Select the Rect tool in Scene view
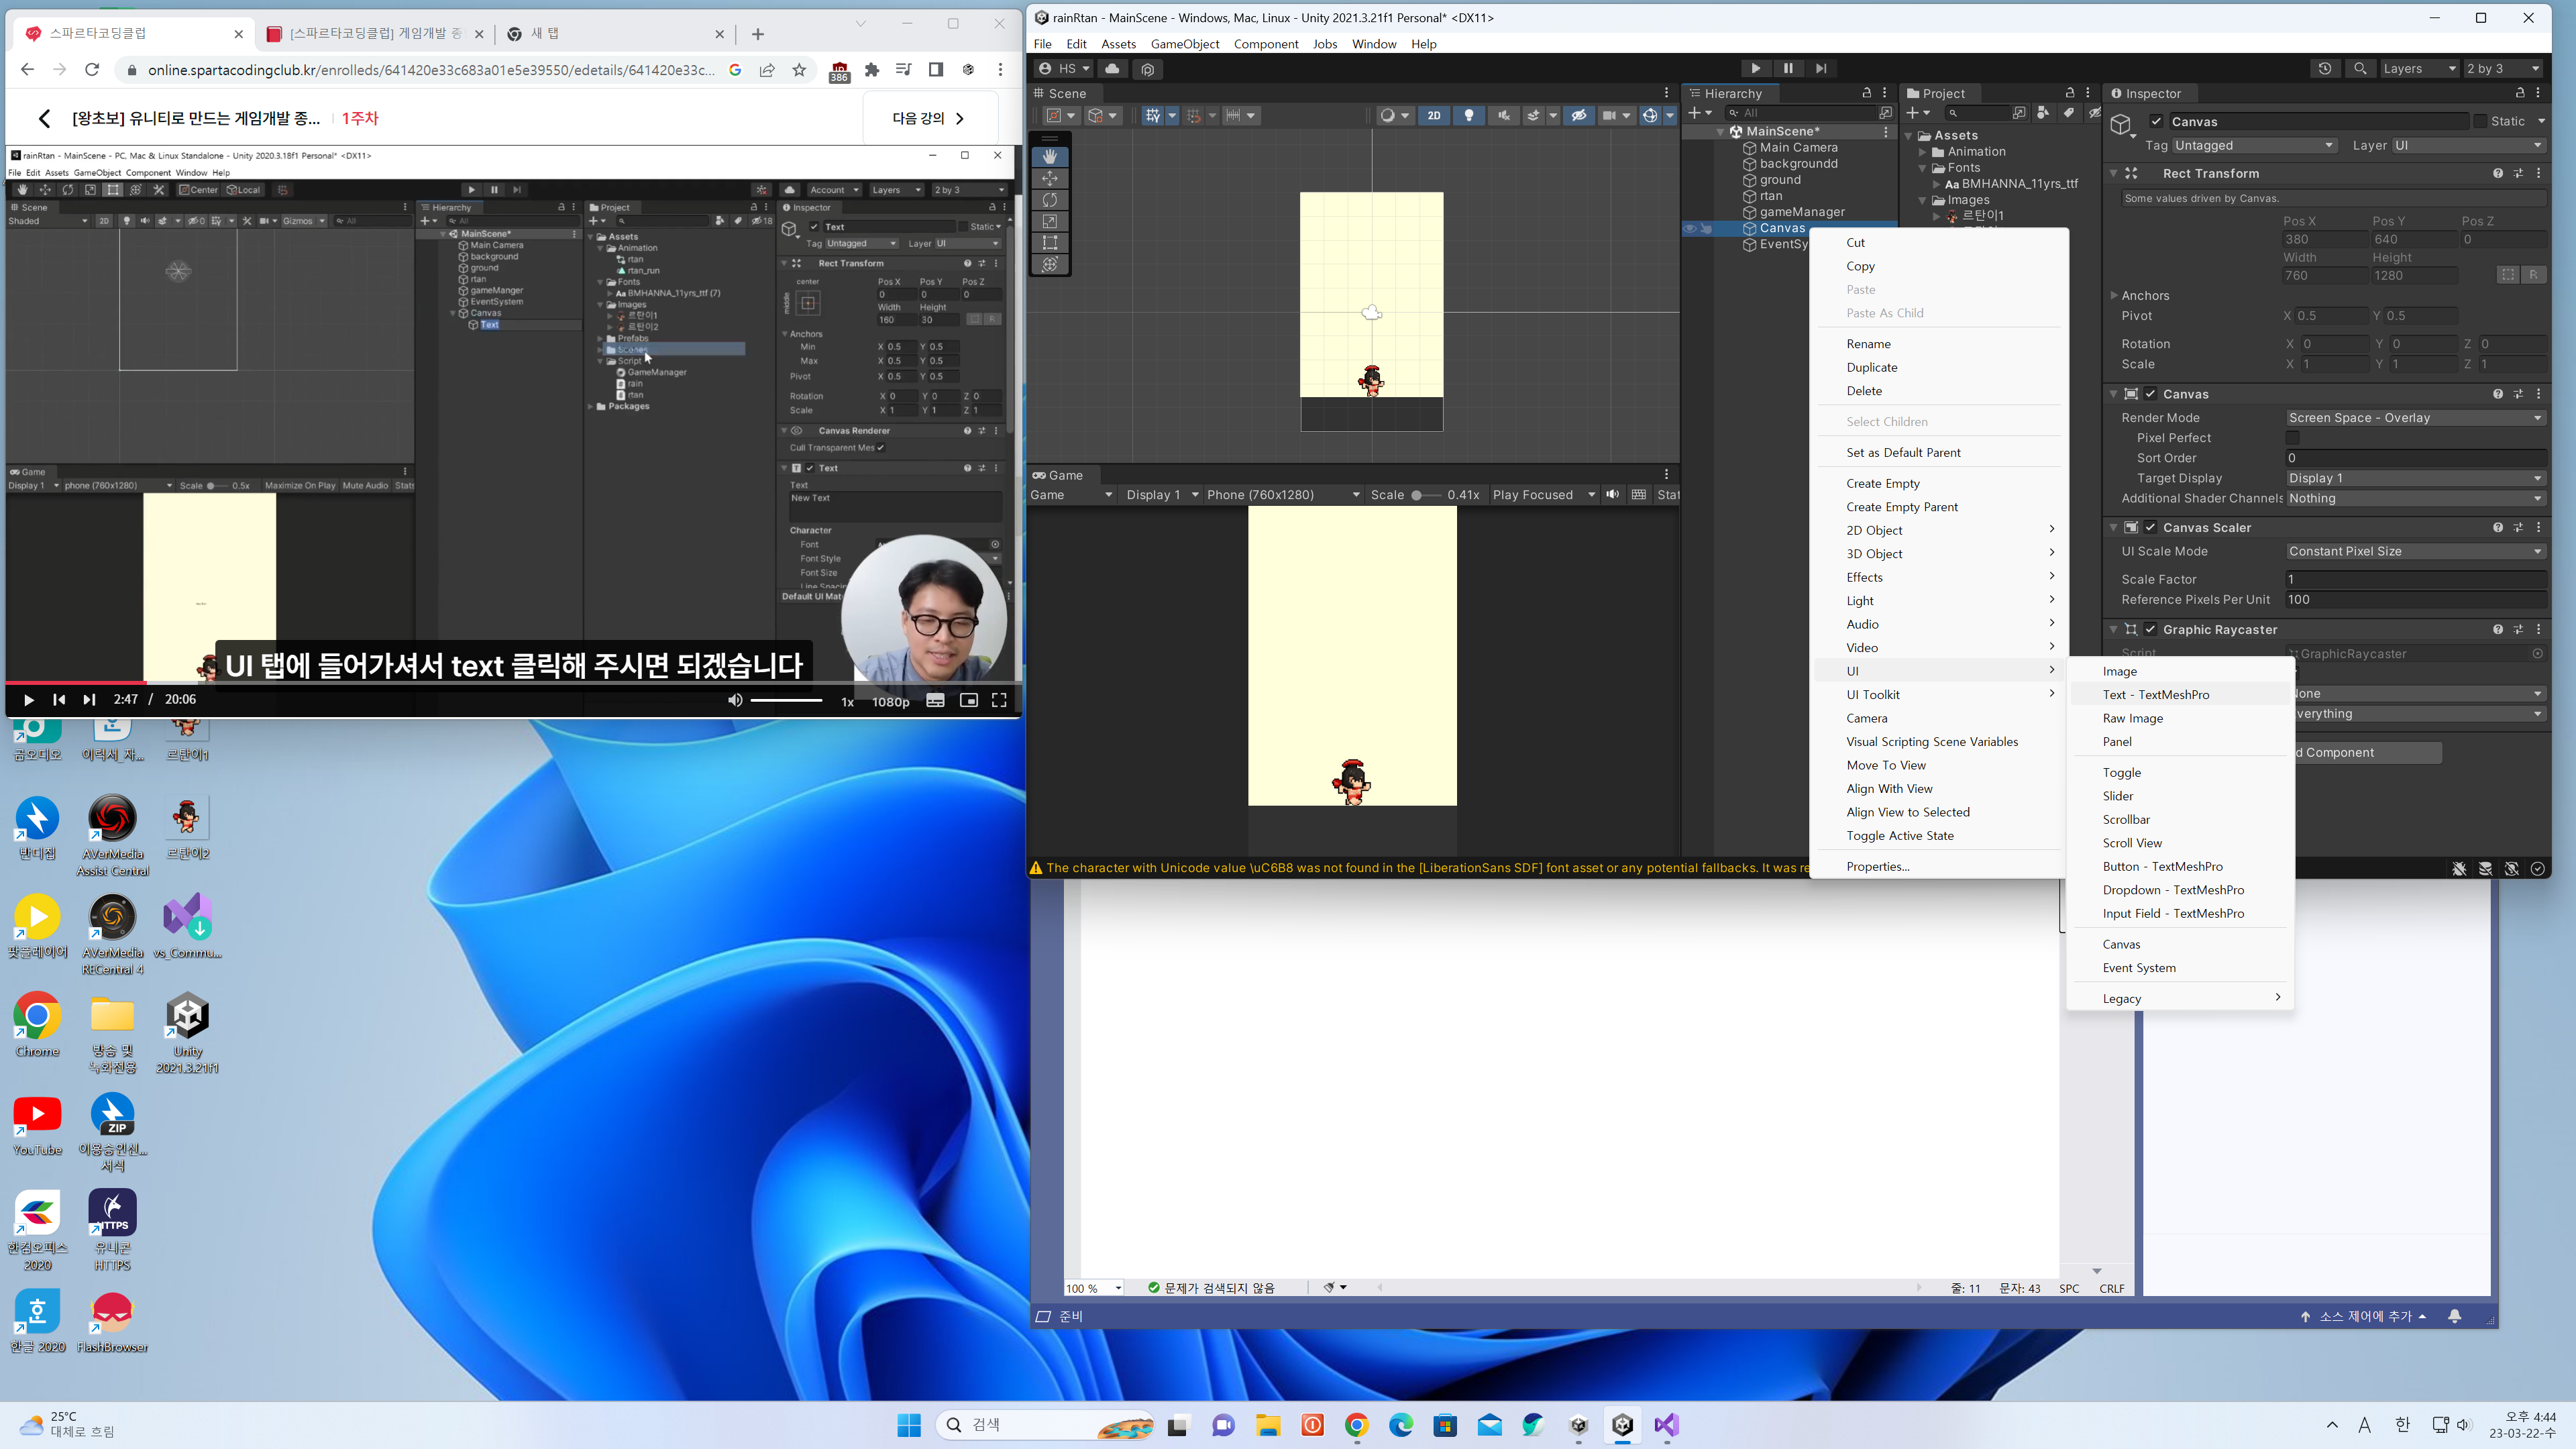This screenshot has height=1449, width=2576. click(x=1049, y=243)
